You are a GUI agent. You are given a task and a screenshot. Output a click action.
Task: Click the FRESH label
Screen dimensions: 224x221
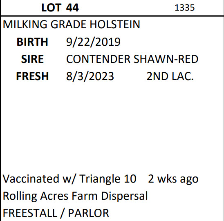pos(32,76)
